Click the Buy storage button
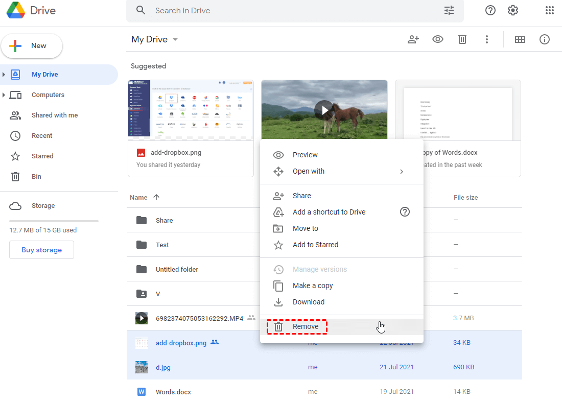The image size is (562, 403). coord(41,250)
